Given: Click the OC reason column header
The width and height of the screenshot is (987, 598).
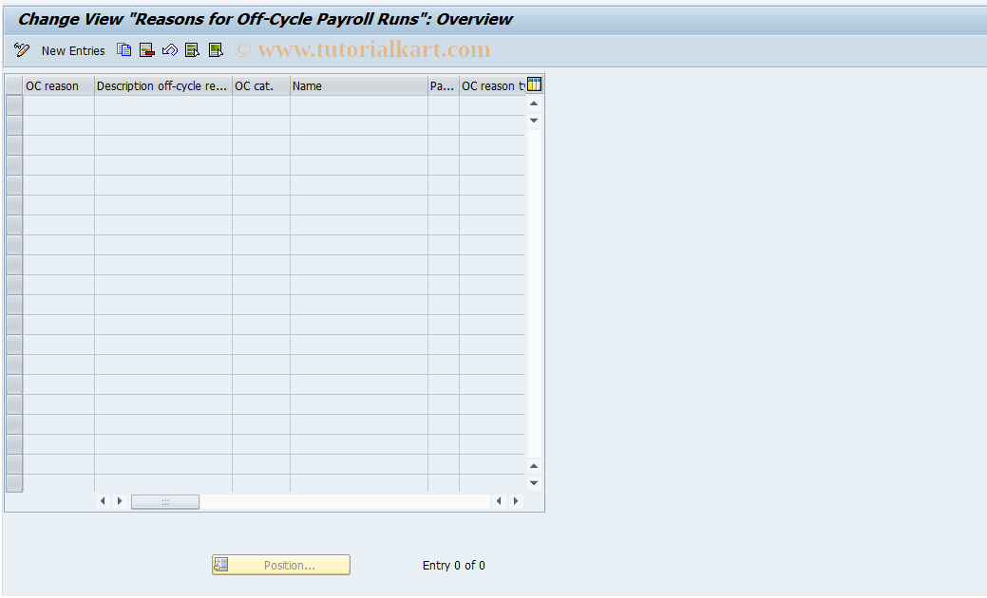Looking at the screenshot, I should pos(59,86).
